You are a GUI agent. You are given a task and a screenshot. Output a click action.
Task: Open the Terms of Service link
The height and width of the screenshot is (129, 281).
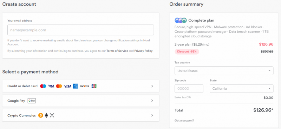point(117,51)
